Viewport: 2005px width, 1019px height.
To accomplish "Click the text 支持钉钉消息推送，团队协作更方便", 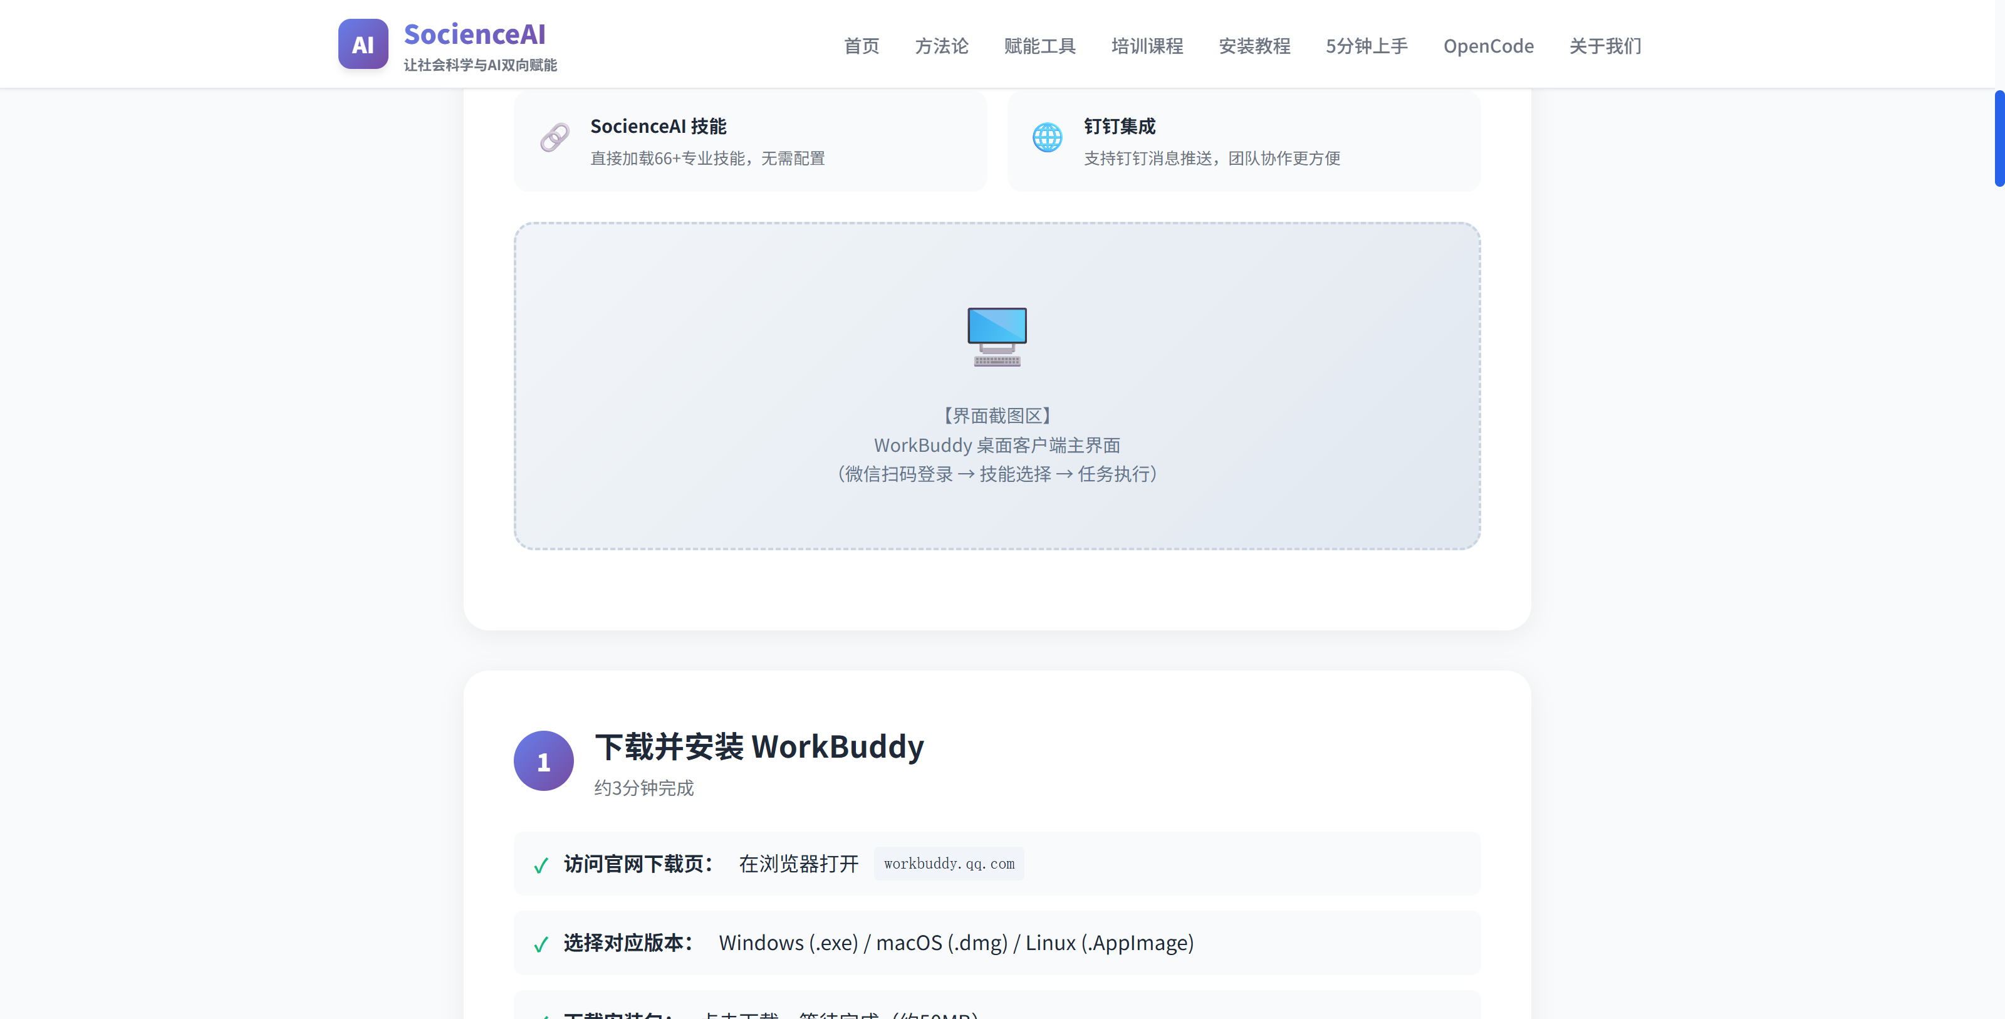I will tap(1211, 158).
